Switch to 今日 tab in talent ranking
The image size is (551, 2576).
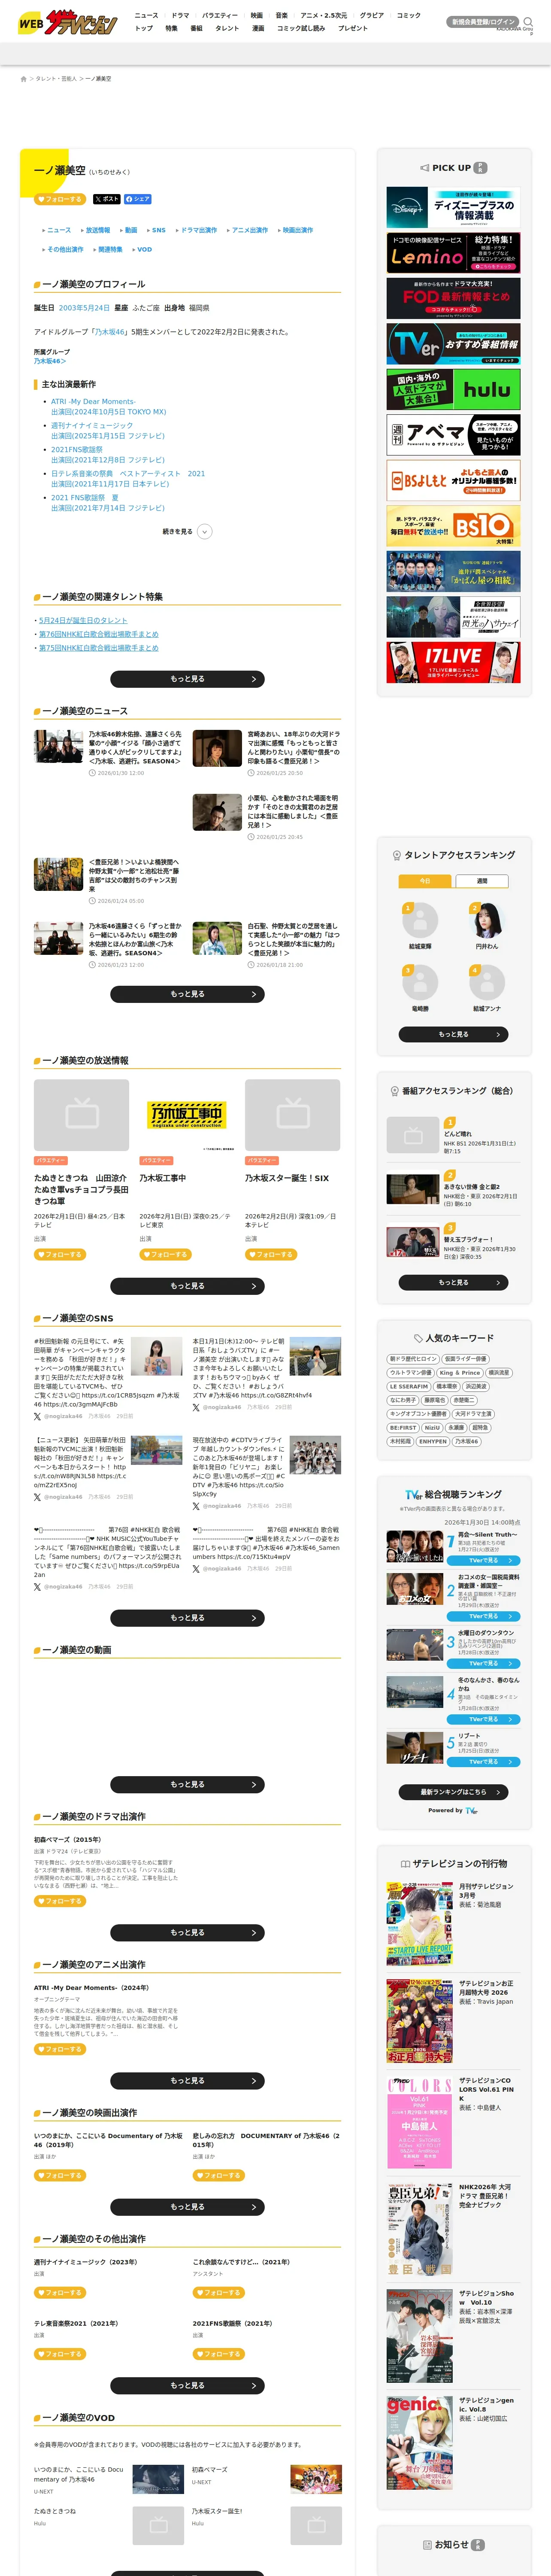point(425,881)
